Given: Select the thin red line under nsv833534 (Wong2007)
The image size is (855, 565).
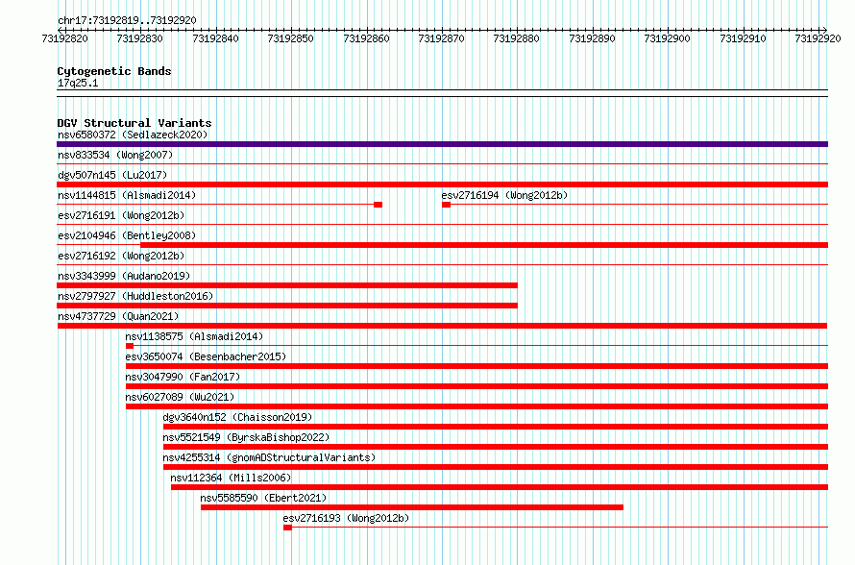Looking at the screenshot, I should [442, 164].
